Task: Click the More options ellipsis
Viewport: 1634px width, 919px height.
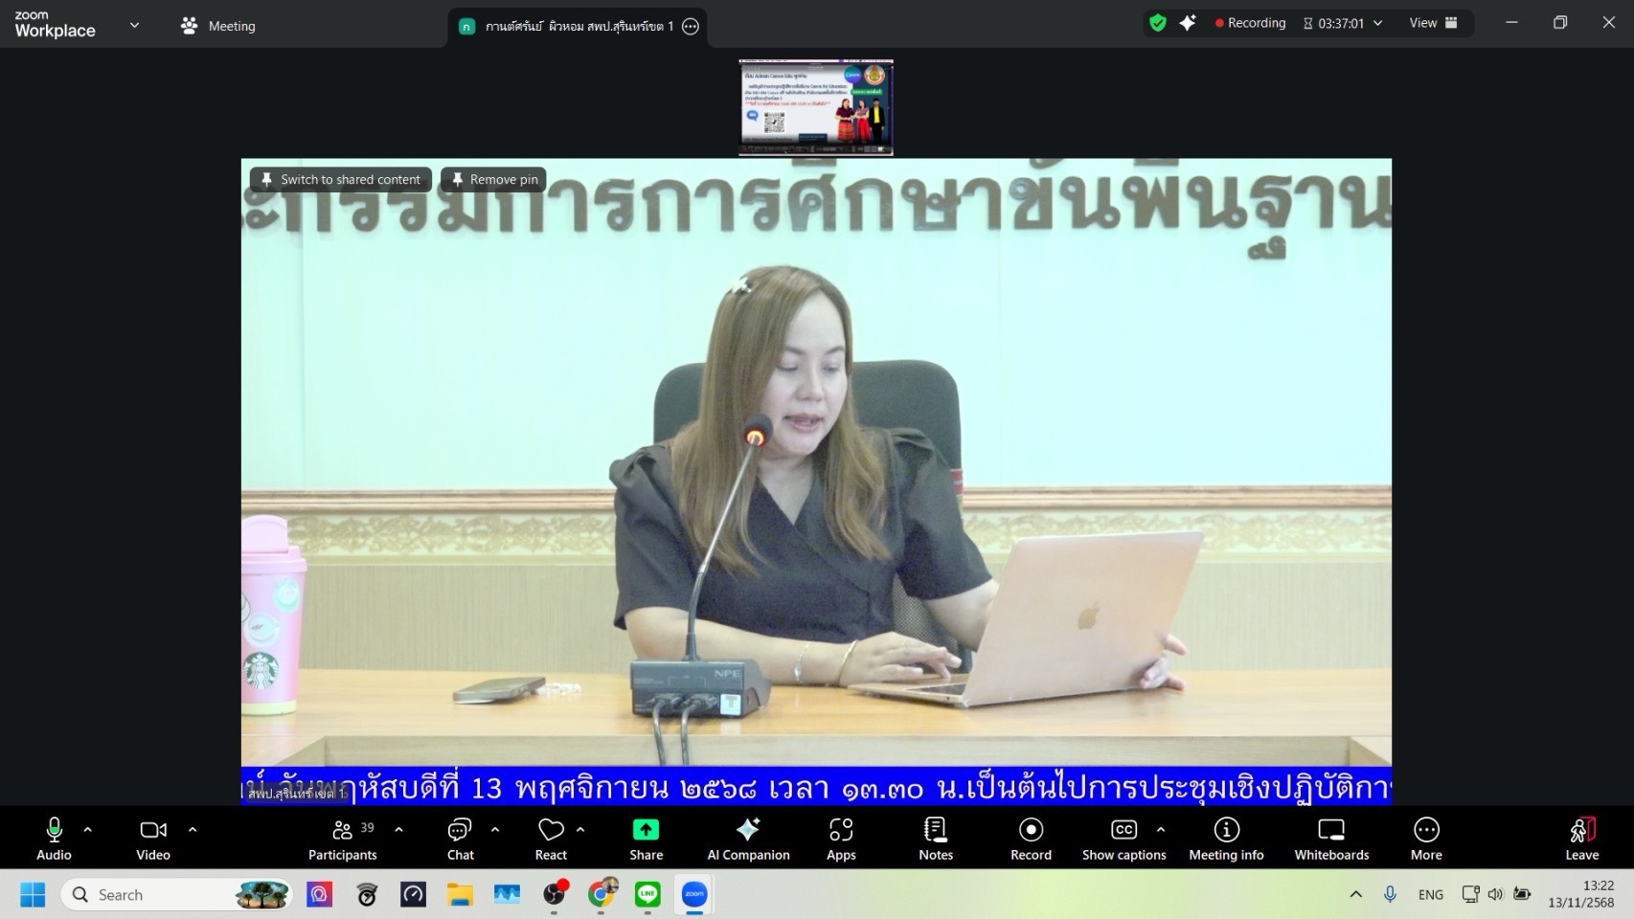Action: [1425, 839]
